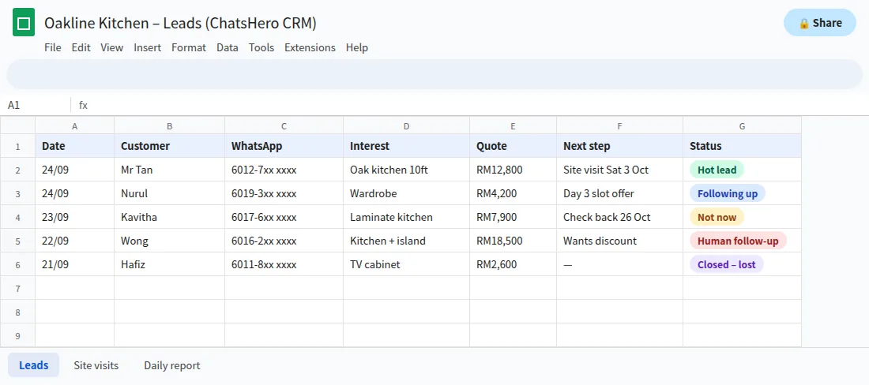Open the Tools menu
Screen dimensions: 869x385
261,47
